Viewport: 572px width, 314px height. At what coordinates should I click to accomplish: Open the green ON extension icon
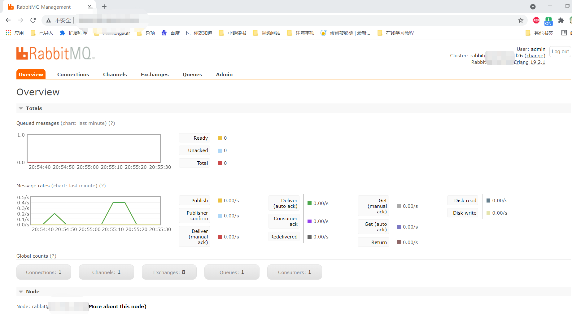click(548, 21)
